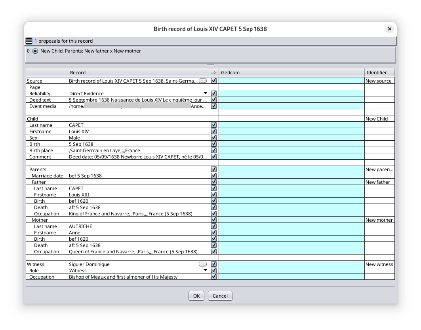Toggle the Bishop of Meaux occupation checkbox
421x330 pixels.
click(x=214, y=277)
